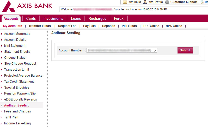Open Customer Support link
The image size is (208, 127).
coord(184,2)
